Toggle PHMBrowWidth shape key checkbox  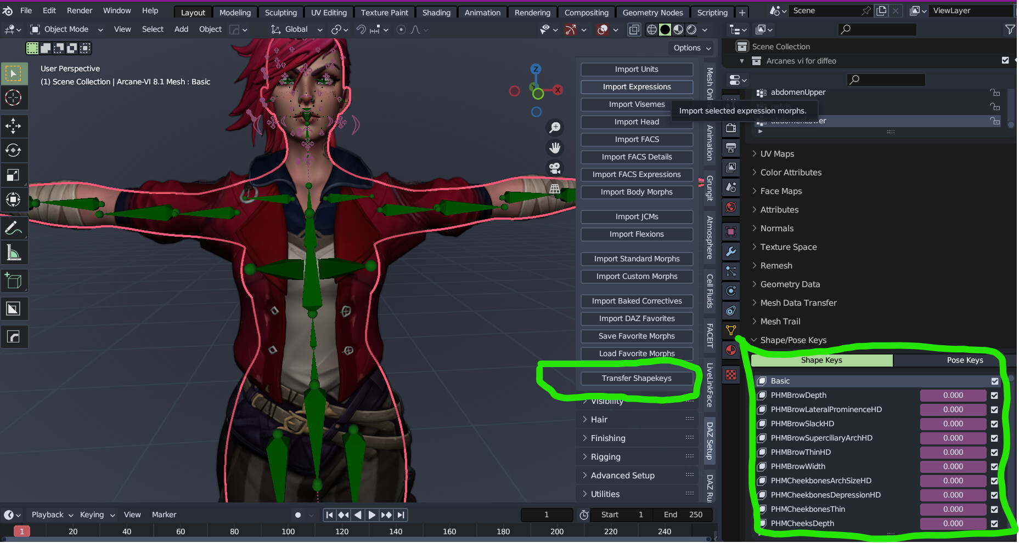[x=994, y=467]
